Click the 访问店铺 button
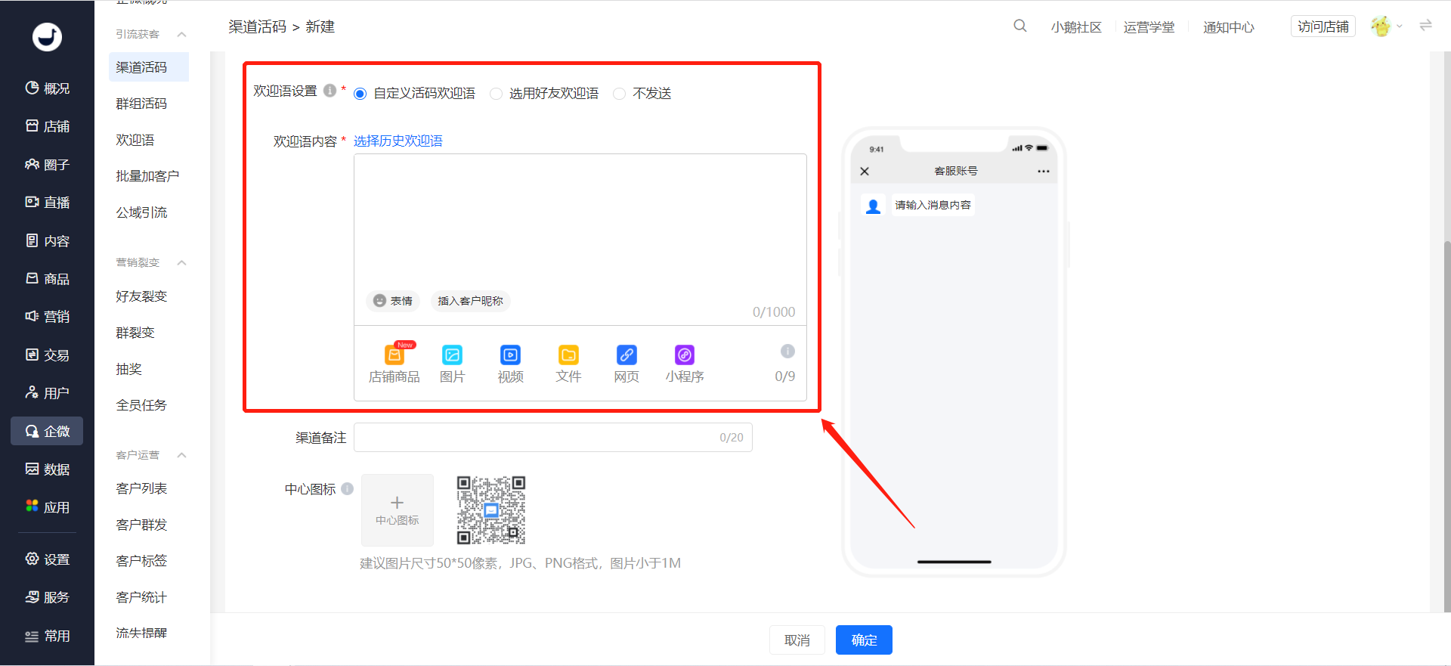This screenshot has height=666, width=1451. point(1323,26)
